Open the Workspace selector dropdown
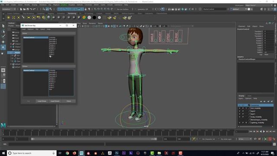The width and height of the screenshot is (277, 156). [x=259, y=5]
